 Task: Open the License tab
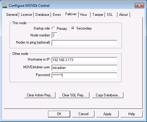(x=27, y=15)
